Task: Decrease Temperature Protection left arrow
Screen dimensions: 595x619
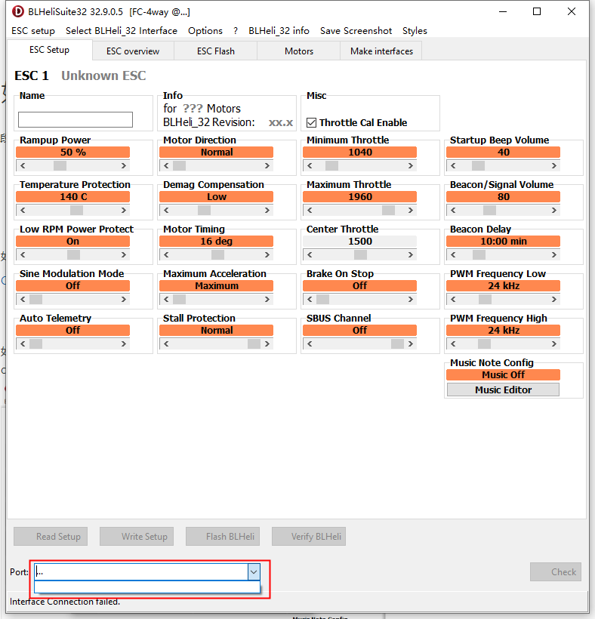Action: 23,211
